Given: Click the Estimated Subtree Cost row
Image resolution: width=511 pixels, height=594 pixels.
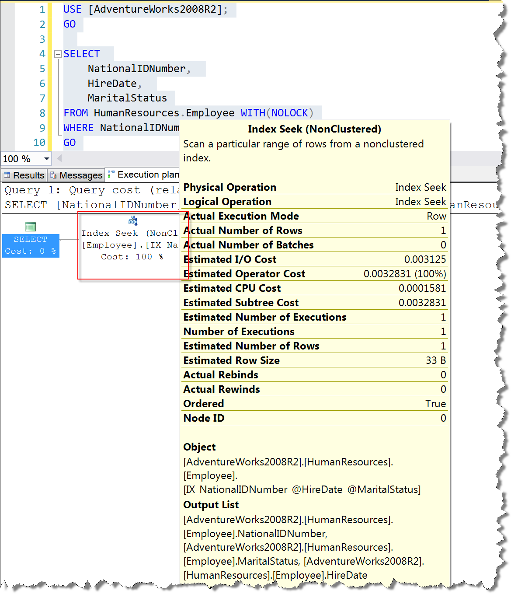Looking at the screenshot, I should [x=315, y=303].
